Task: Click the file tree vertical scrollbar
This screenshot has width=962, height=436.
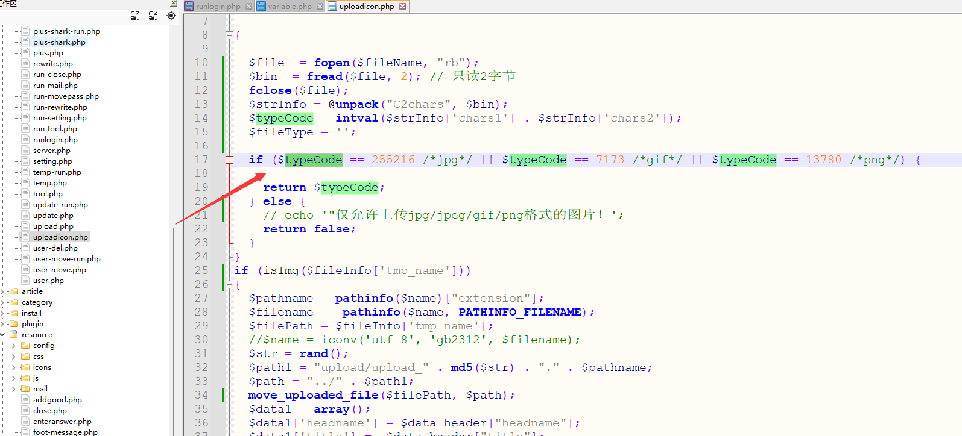Action: [175, 325]
